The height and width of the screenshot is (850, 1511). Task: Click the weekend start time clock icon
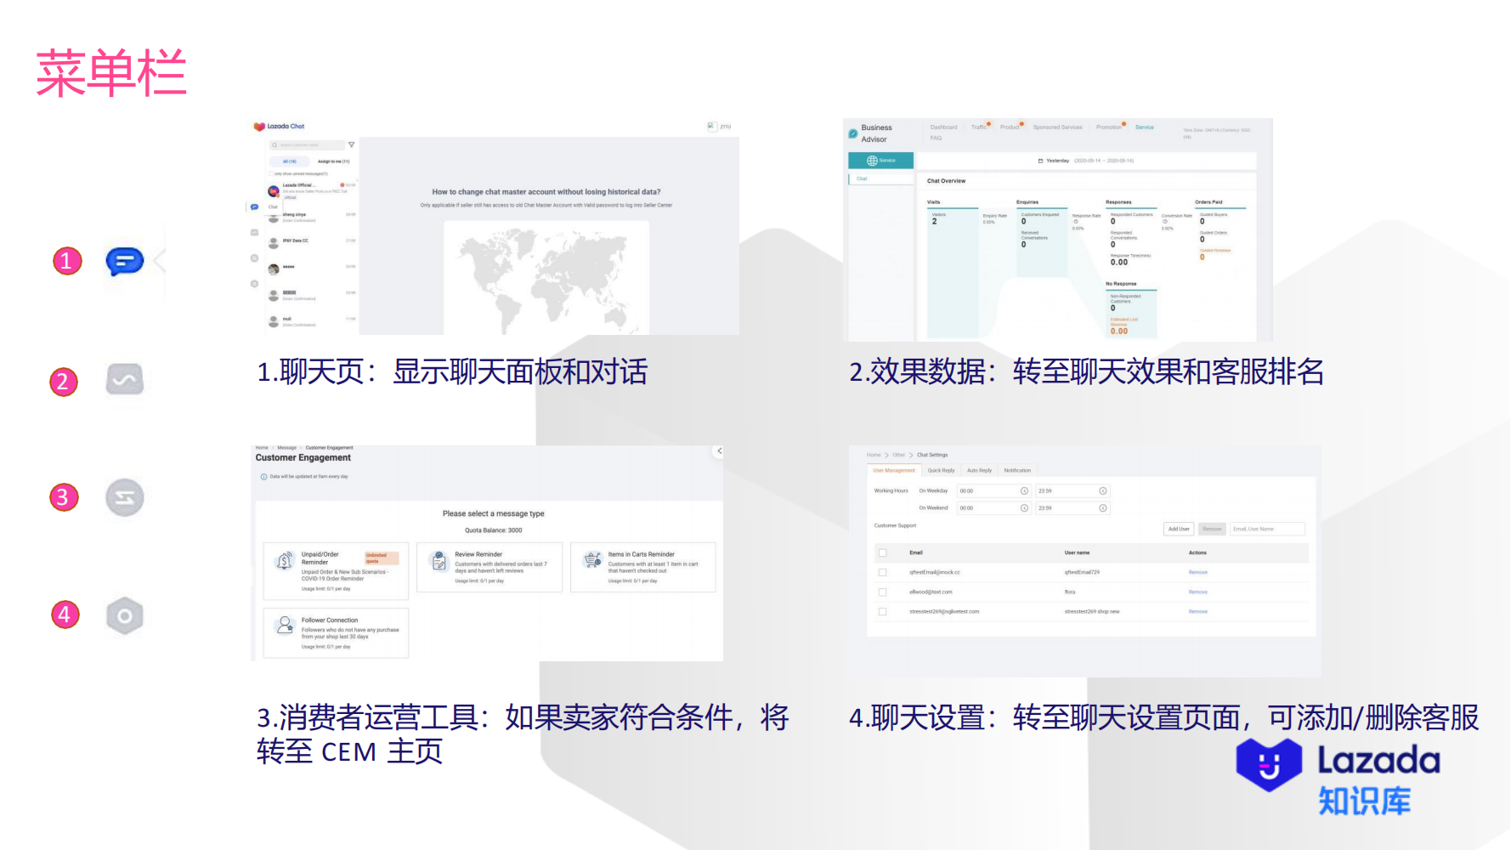point(1024,508)
